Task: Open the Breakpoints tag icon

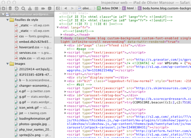Action: pyautogui.click(x=43, y=9)
